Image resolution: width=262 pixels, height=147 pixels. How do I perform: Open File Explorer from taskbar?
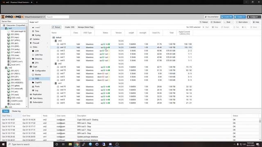[x=70, y=144]
